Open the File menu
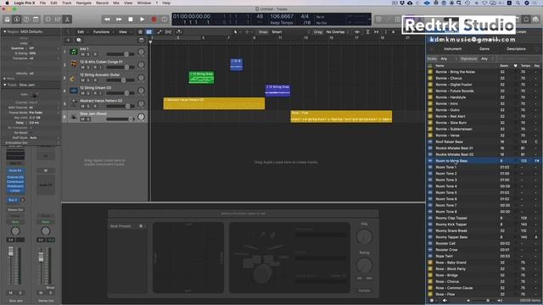 (x=42, y=3)
